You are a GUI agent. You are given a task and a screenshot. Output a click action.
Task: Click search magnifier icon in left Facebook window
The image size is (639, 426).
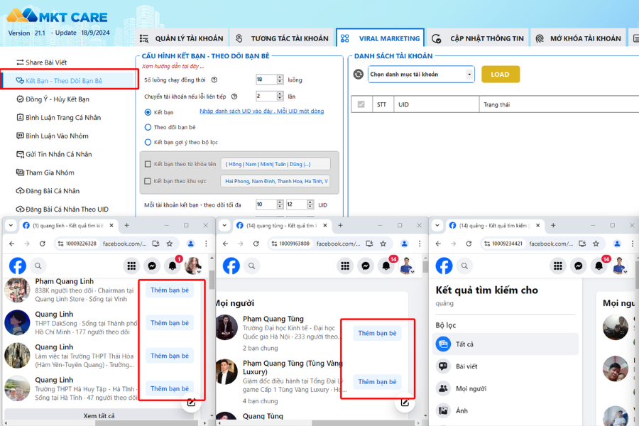(38, 266)
